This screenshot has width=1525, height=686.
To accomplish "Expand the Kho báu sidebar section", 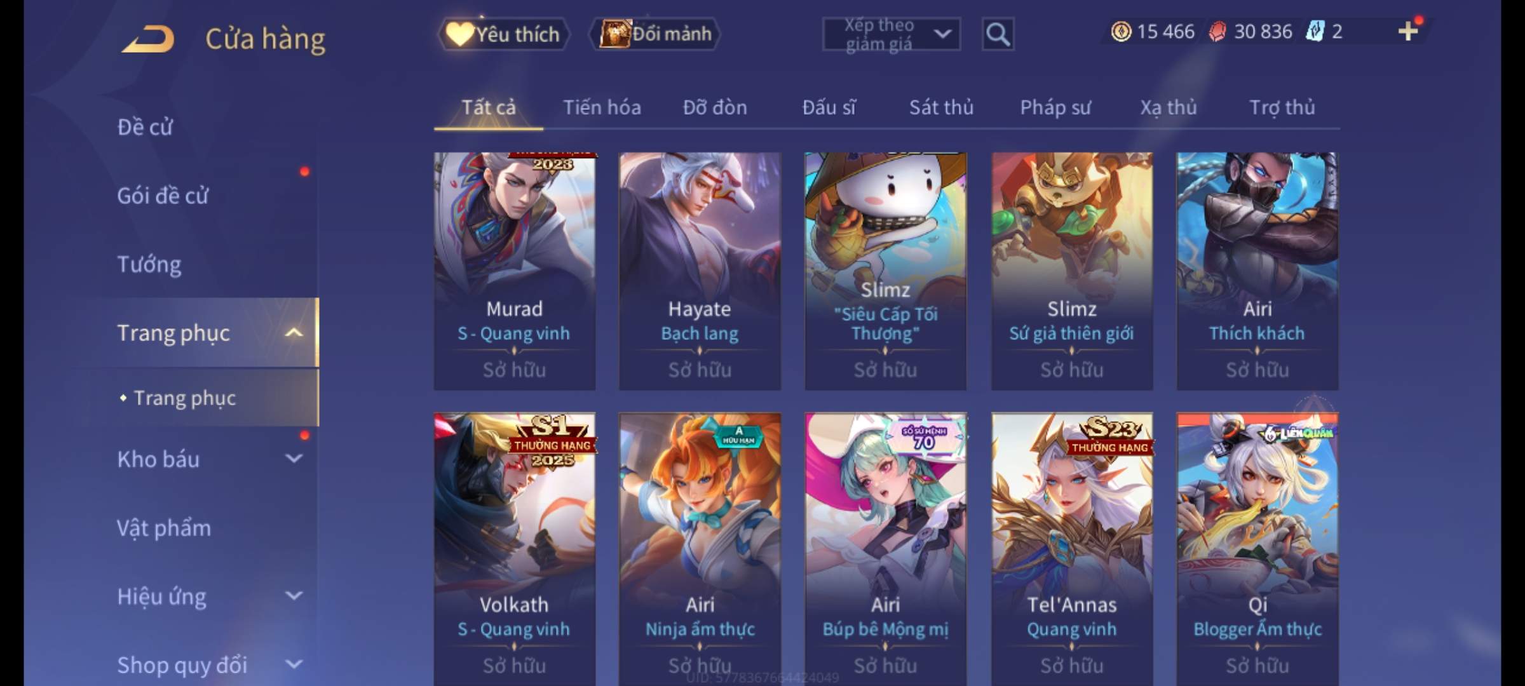I will tap(294, 459).
